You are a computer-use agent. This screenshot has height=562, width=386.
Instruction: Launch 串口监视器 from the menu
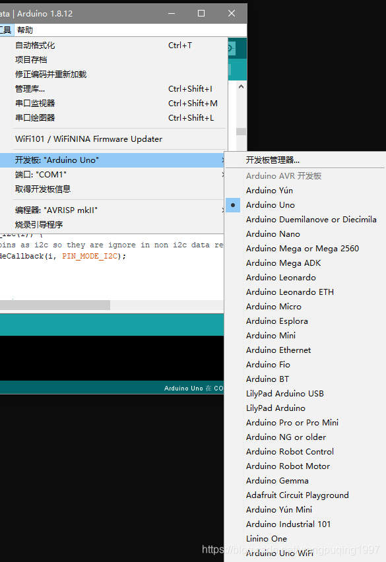pos(114,103)
